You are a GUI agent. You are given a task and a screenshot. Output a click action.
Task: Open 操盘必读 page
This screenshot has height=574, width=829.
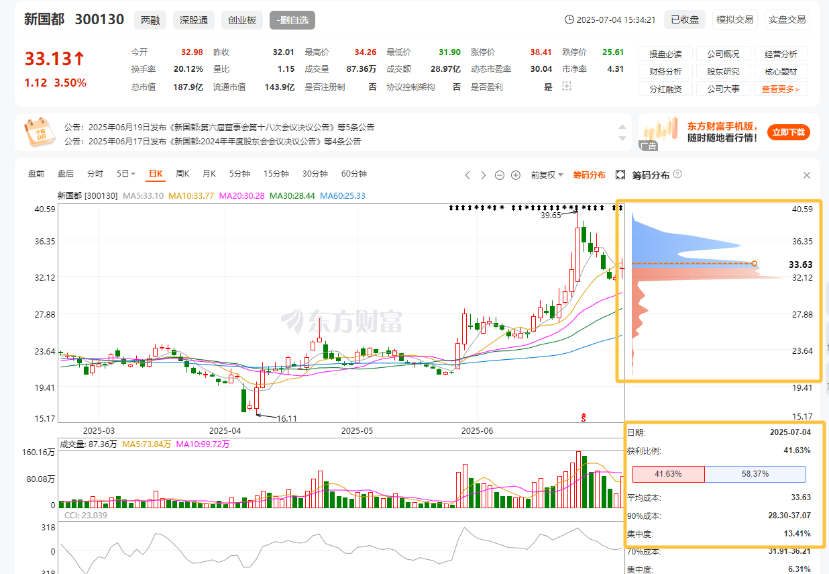tap(665, 54)
